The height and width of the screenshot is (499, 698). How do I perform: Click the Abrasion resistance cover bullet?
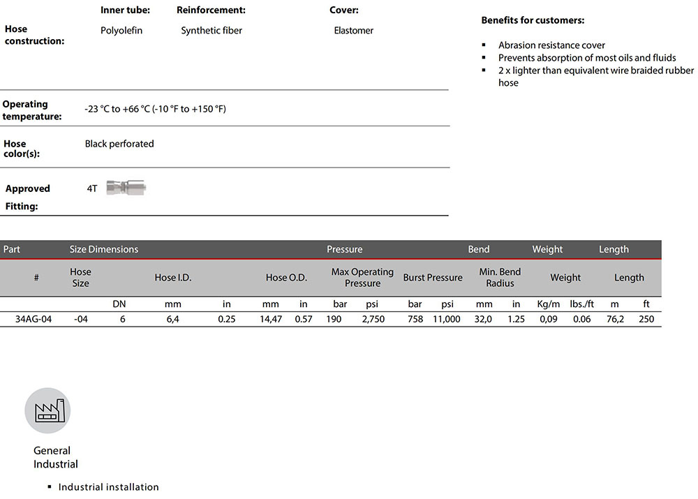click(x=551, y=45)
